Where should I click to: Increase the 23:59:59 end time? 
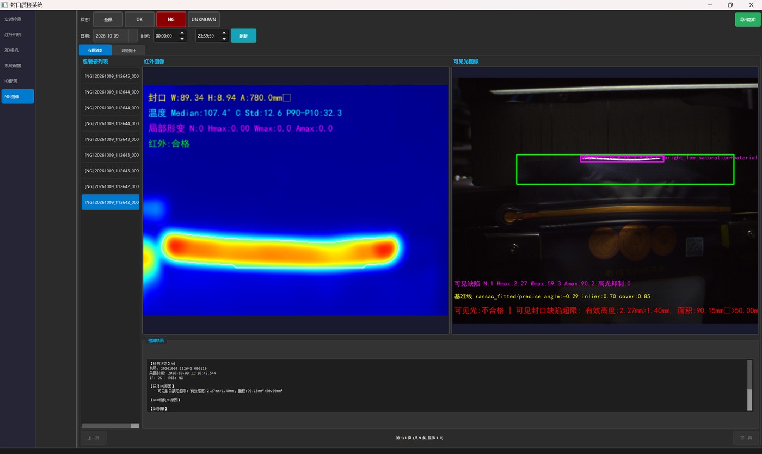click(224, 33)
